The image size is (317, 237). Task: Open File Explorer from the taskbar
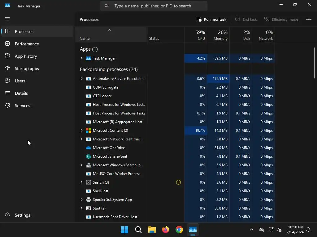click(x=152, y=230)
